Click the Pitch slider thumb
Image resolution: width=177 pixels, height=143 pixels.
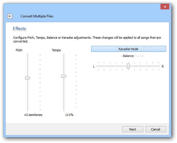pos(28,78)
